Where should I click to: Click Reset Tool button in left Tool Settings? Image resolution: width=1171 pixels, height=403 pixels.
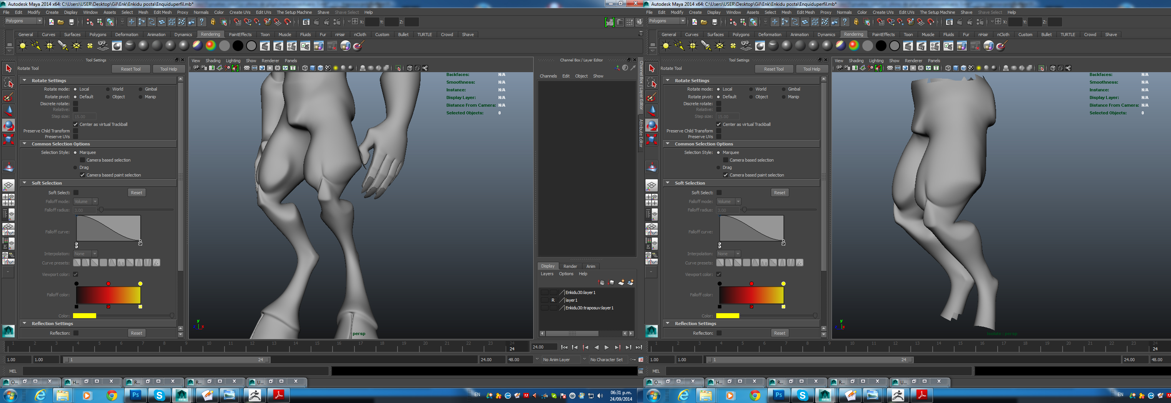tap(131, 69)
